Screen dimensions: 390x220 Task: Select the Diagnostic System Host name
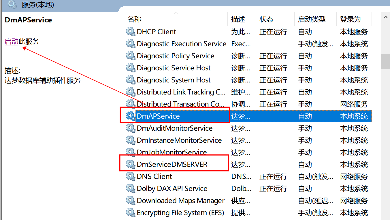174,80
